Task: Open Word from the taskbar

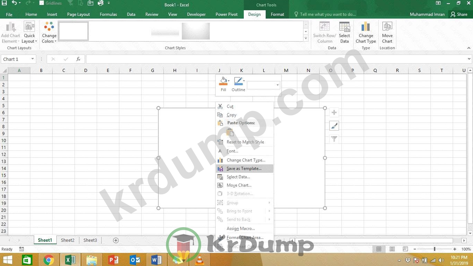Action: (157, 260)
